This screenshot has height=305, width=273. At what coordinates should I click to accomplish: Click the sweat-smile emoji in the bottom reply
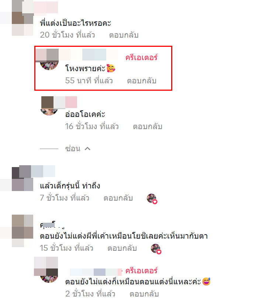(x=206, y=281)
